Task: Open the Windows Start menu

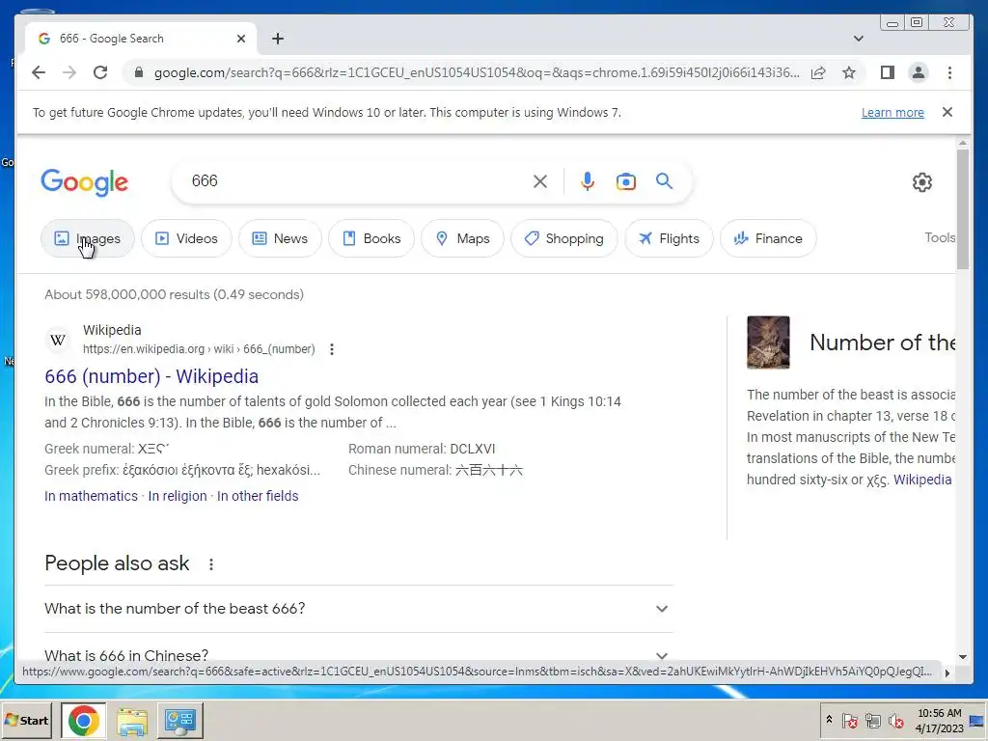Action: (x=26, y=720)
